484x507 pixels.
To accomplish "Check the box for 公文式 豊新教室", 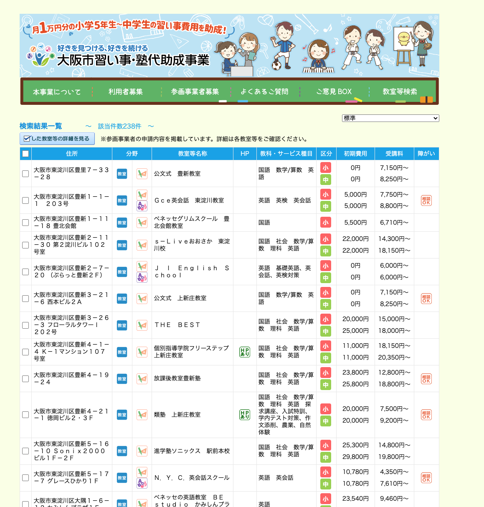I will point(25,174).
